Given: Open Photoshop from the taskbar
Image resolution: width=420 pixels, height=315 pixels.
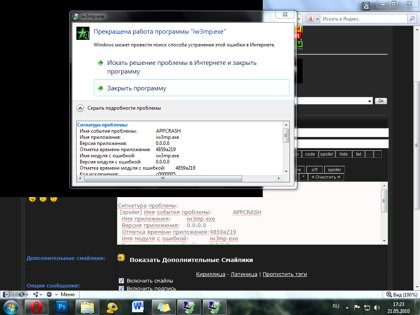Looking at the screenshot, I should click(x=62, y=307).
